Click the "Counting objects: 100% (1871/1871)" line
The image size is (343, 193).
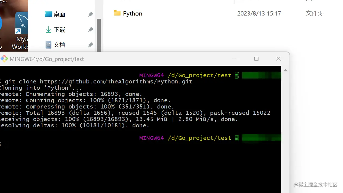click(85, 100)
